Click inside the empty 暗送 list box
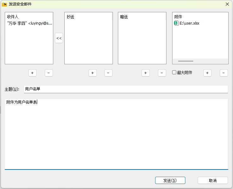The image size is (233, 189). click(142, 41)
